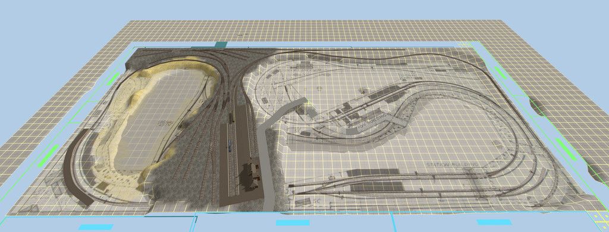
Task: Click the middle cyan block along bottom border
Action: pyautogui.click(x=293, y=223)
